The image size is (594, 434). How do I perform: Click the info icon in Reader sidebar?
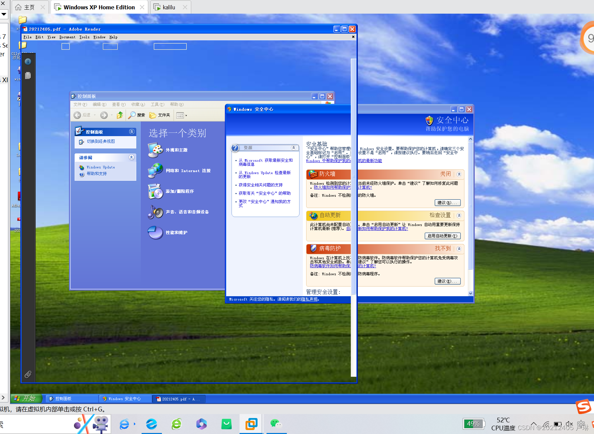point(28,62)
